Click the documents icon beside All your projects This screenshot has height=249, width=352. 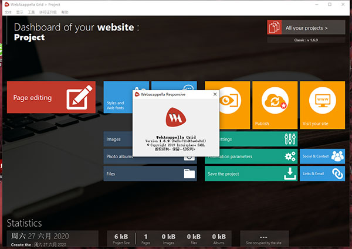pos(275,27)
